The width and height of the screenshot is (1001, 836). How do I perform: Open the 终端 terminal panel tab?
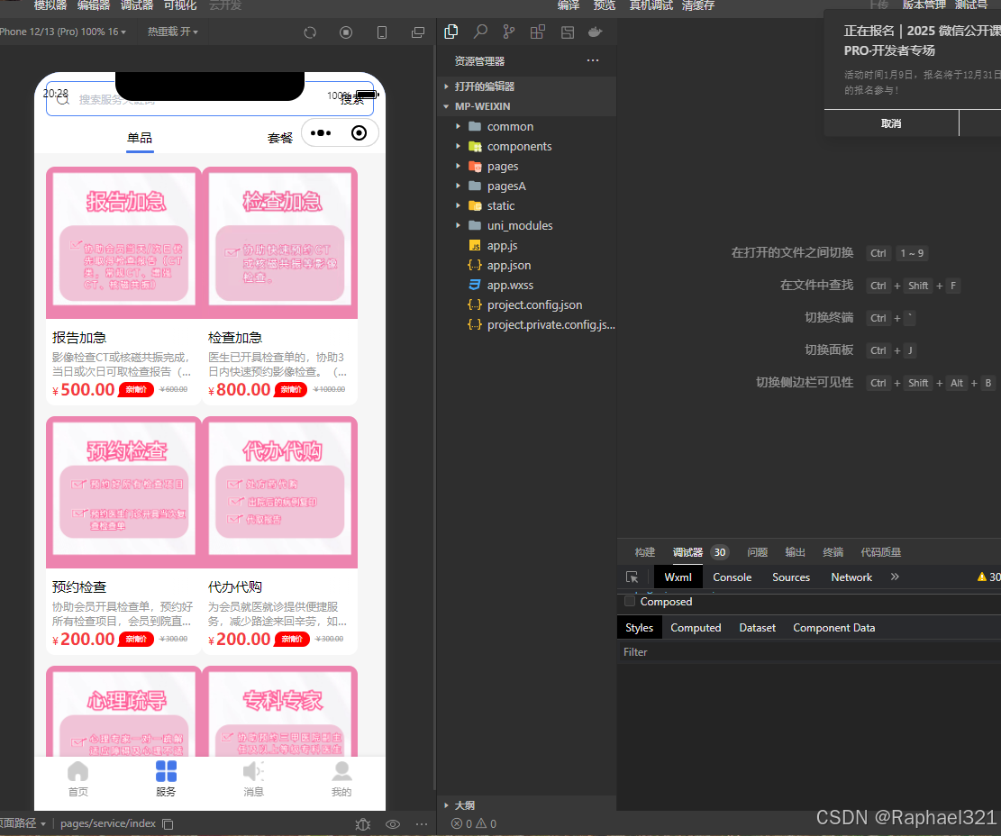(833, 552)
